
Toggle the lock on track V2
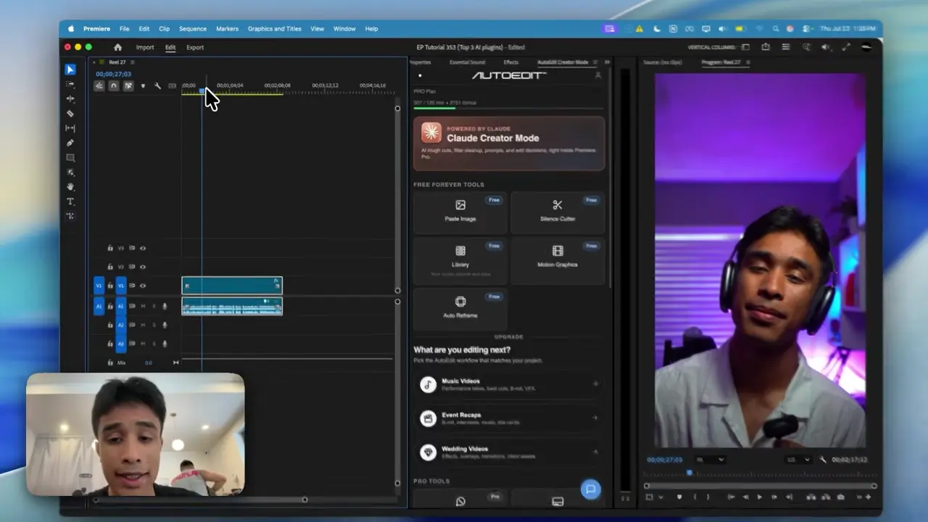(x=110, y=267)
